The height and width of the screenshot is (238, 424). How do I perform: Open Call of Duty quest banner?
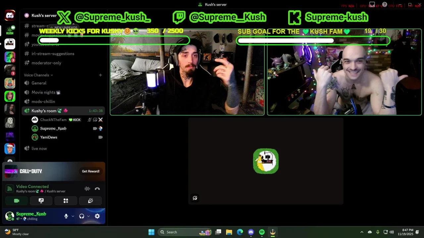(54, 172)
